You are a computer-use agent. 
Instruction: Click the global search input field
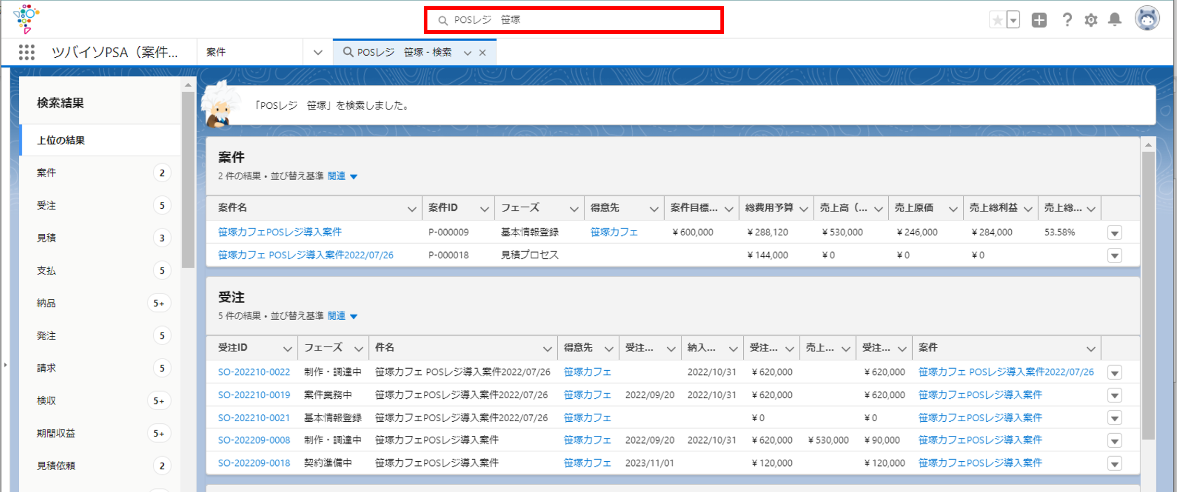tap(573, 20)
